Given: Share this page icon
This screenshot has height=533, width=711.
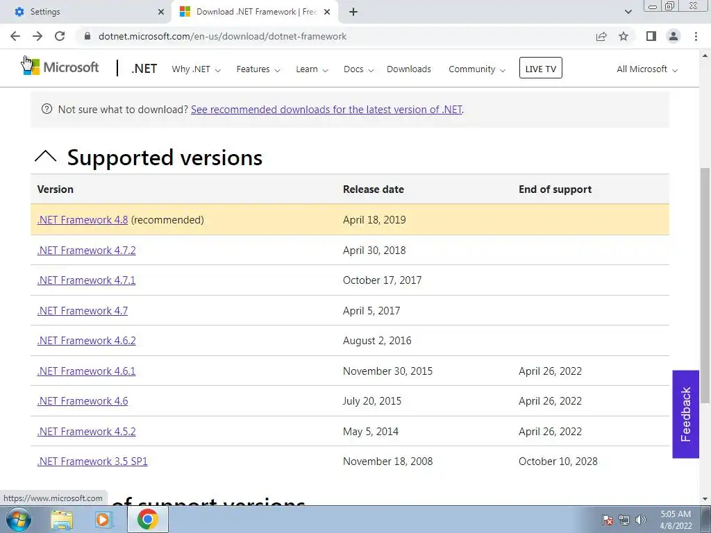Looking at the screenshot, I should (601, 36).
